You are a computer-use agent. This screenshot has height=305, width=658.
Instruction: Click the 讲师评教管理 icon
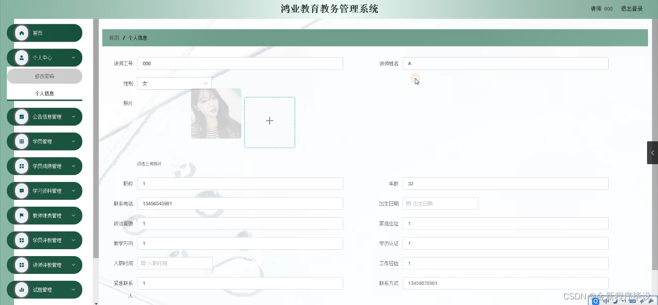(21, 265)
